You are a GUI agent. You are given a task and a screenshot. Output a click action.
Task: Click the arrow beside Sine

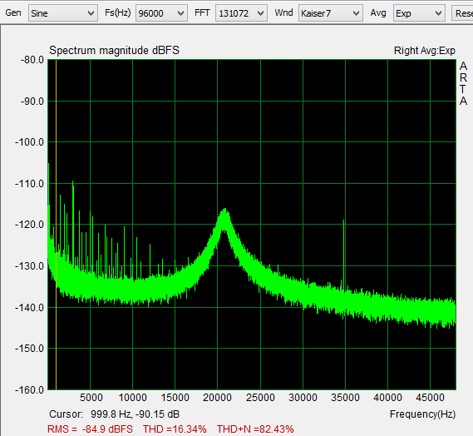pyautogui.click(x=91, y=13)
